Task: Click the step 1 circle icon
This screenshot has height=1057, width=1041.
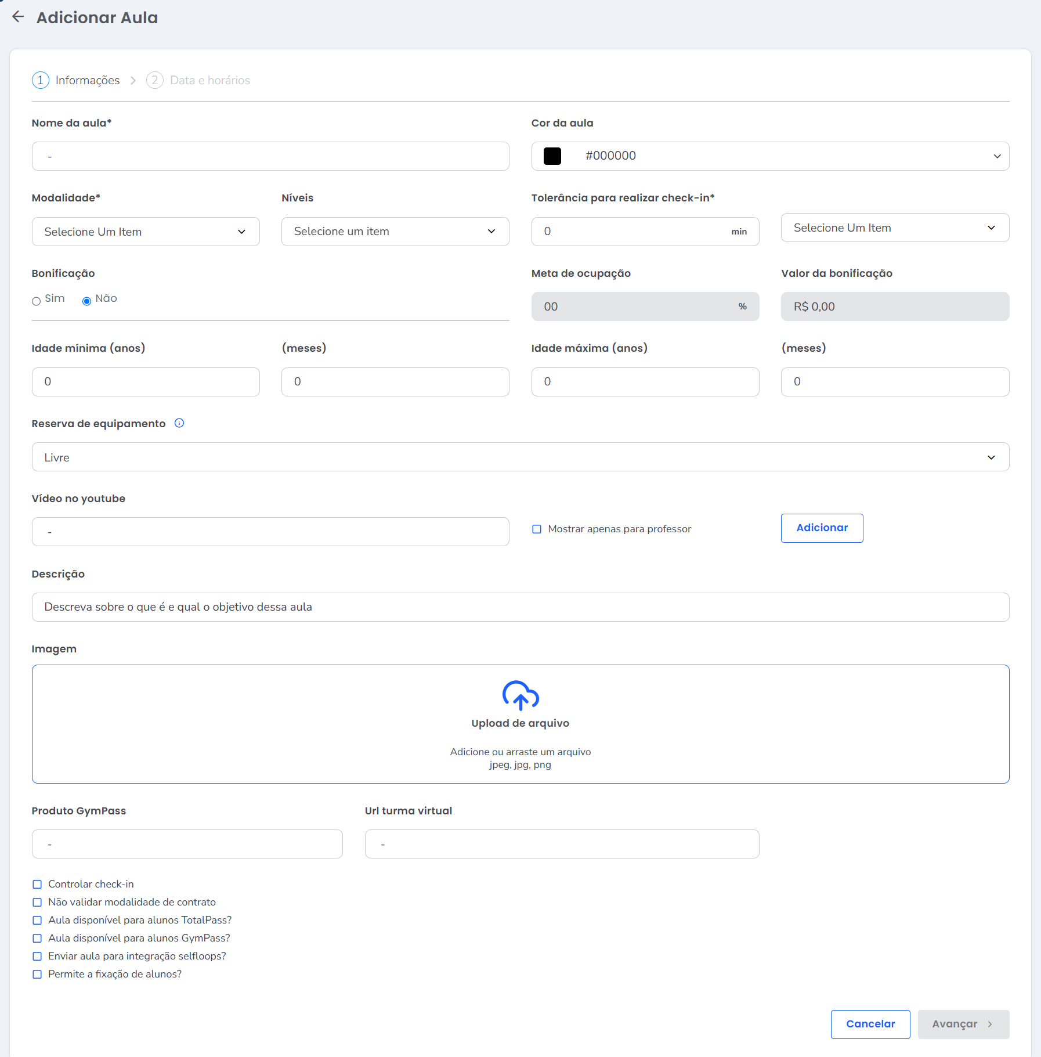Action: pyautogui.click(x=40, y=80)
